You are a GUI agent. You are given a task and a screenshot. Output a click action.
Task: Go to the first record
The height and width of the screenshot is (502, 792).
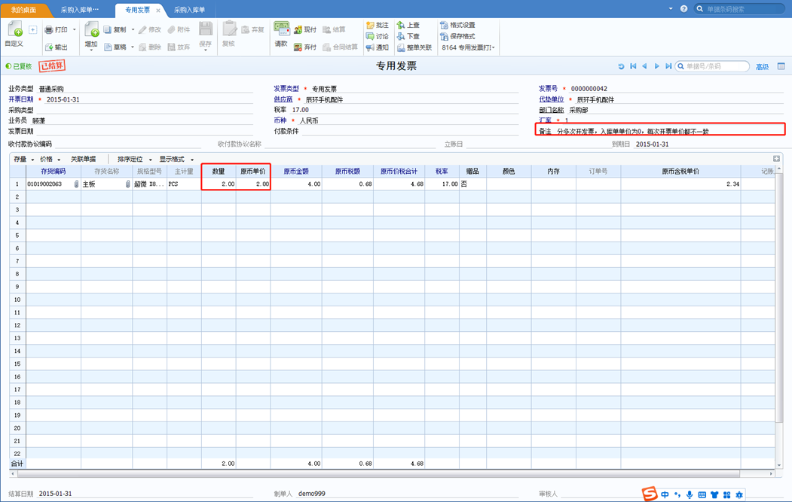pyautogui.click(x=633, y=66)
